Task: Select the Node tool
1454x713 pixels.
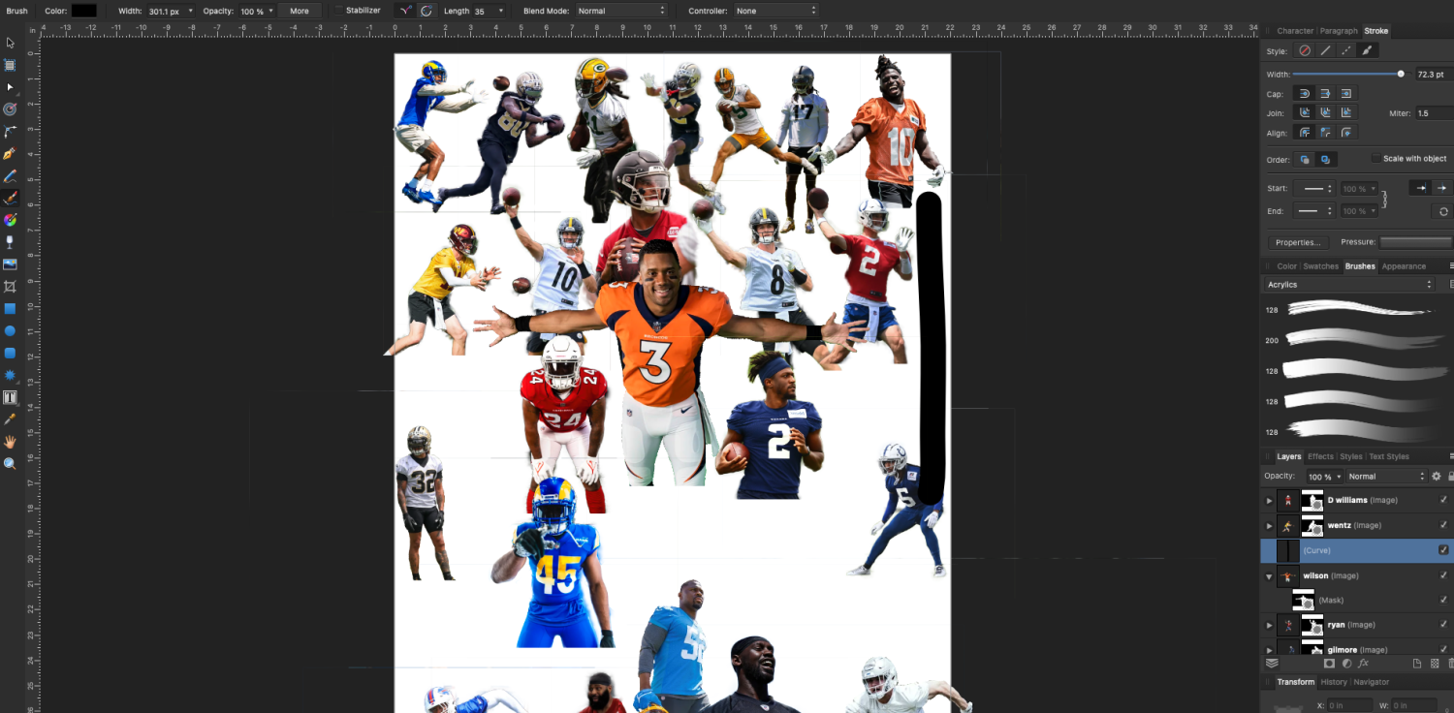Action: (13, 87)
